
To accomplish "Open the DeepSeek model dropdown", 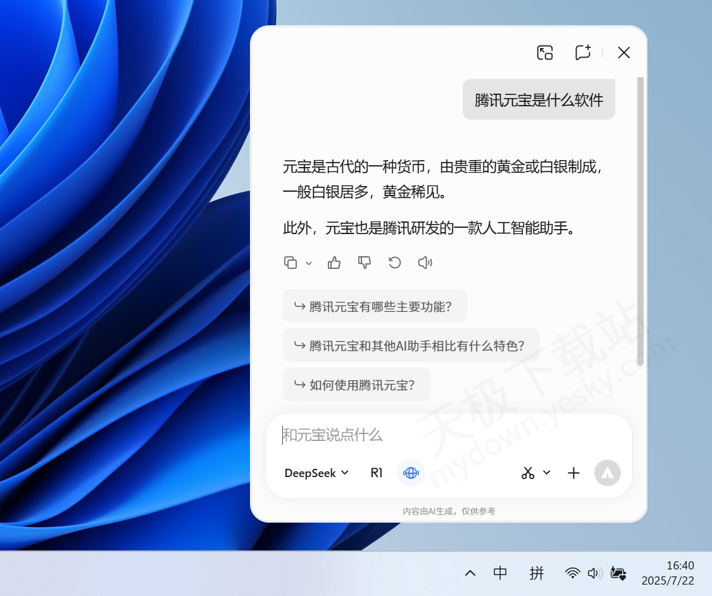I will tap(316, 473).
